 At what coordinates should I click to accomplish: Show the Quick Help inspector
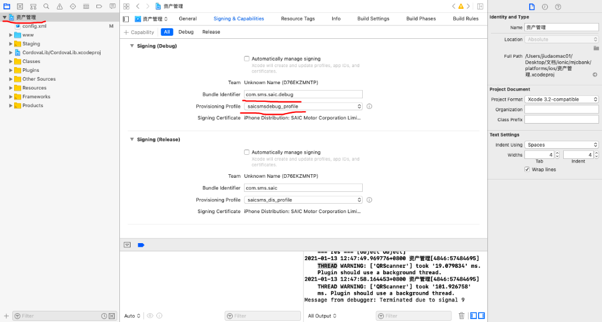click(x=558, y=6)
